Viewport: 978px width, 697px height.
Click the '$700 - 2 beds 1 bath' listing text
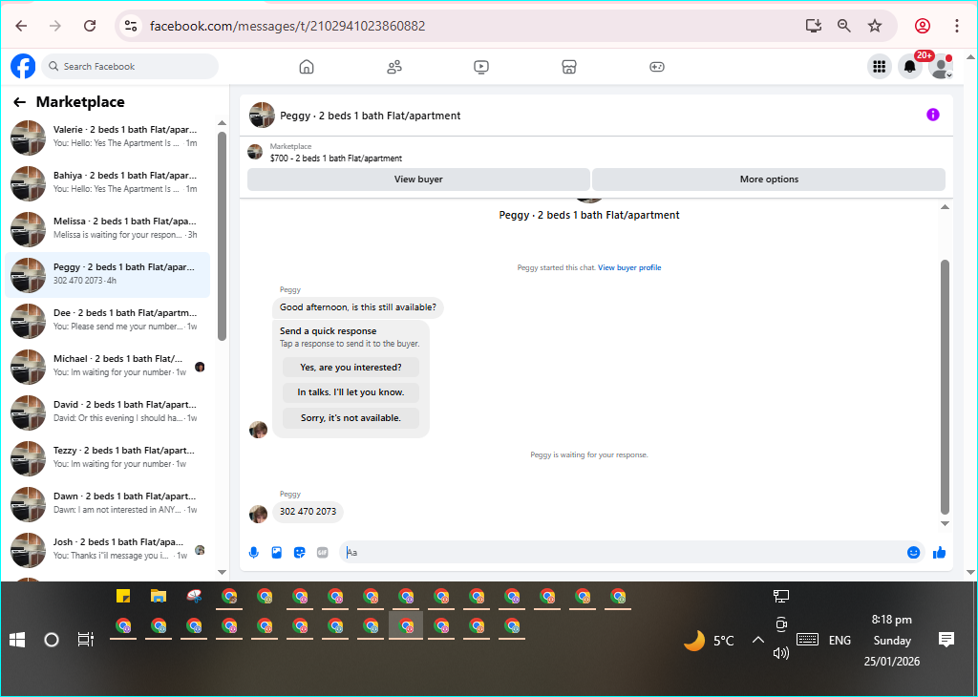(x=336, y=158)
